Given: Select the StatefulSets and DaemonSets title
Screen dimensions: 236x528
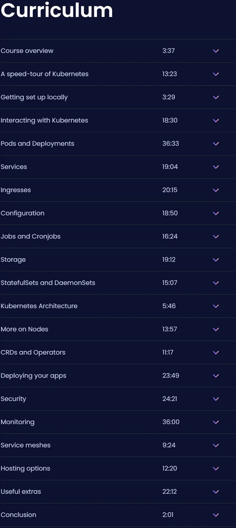Looking at the screenshot, I should coord(48,283).
